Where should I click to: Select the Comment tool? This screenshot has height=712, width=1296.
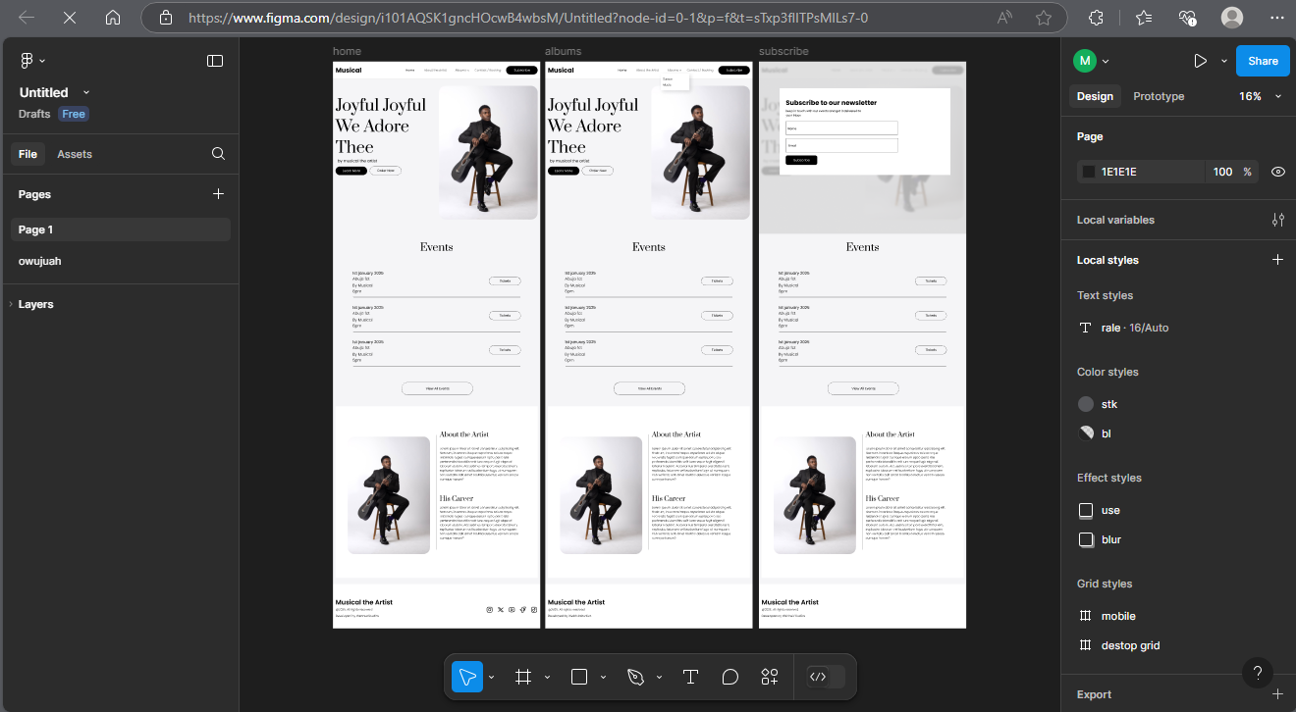tap(729, 677)
